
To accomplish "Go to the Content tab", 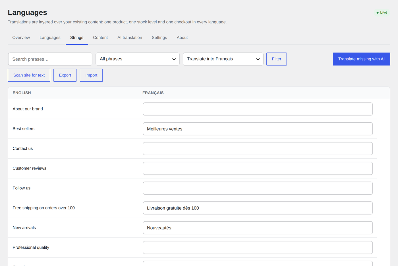I will (100, 38).
